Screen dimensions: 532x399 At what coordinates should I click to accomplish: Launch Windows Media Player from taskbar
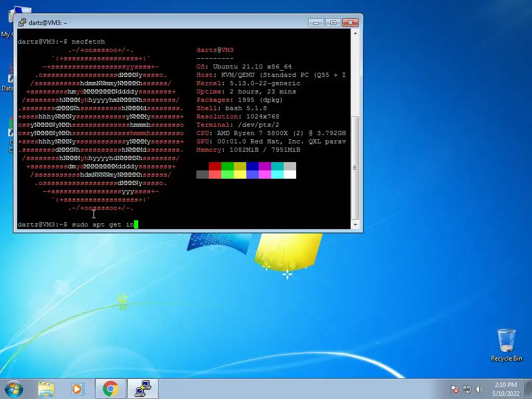click(x=78, y=389)
